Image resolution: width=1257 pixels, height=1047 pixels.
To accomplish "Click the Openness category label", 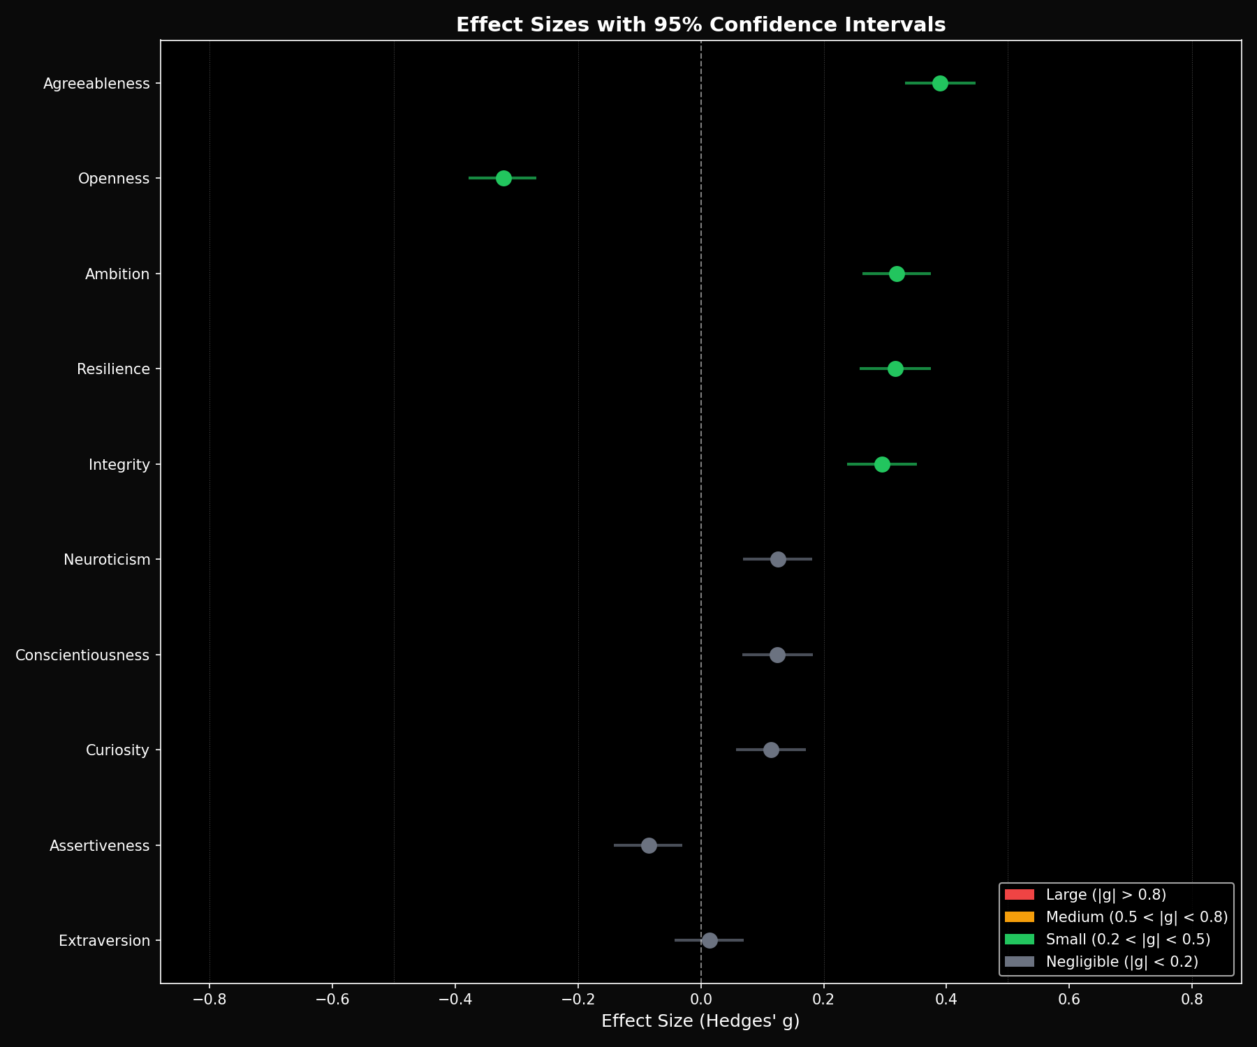I will [x=113, y=178].
